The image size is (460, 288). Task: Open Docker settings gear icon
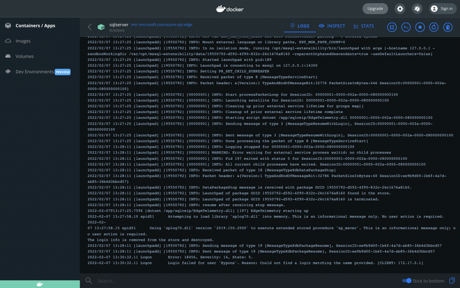[400, 9]
